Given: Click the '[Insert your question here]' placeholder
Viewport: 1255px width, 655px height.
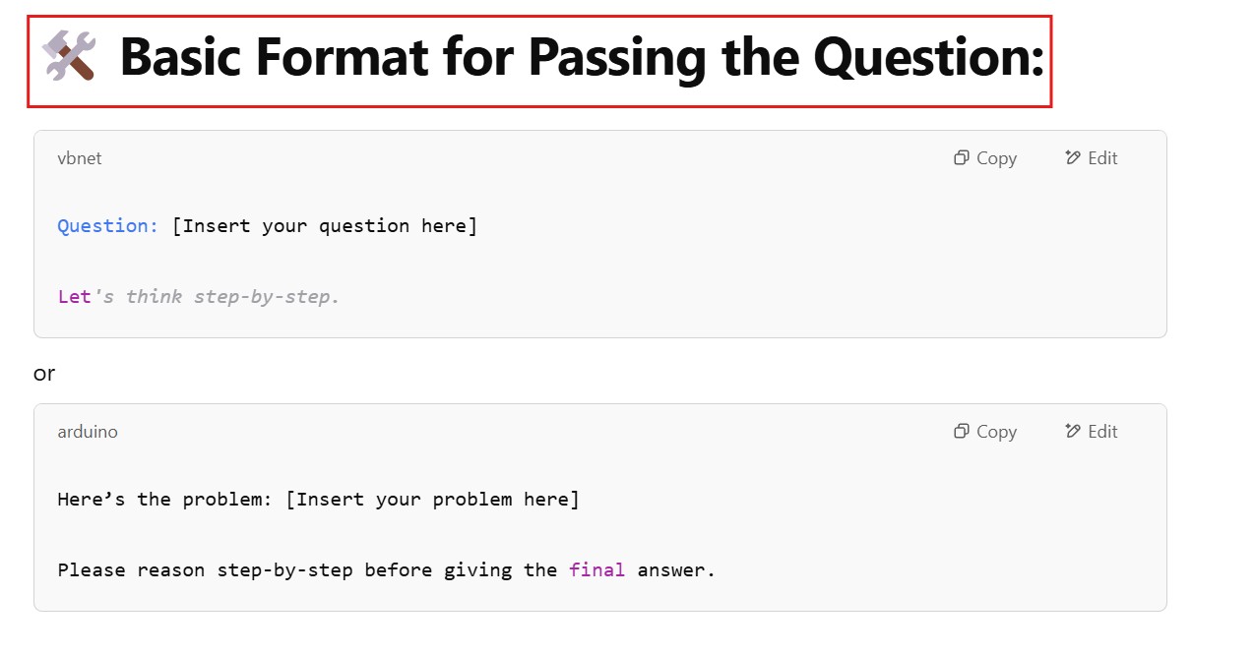Looking at the screenshot, I should tap(325, 226).
